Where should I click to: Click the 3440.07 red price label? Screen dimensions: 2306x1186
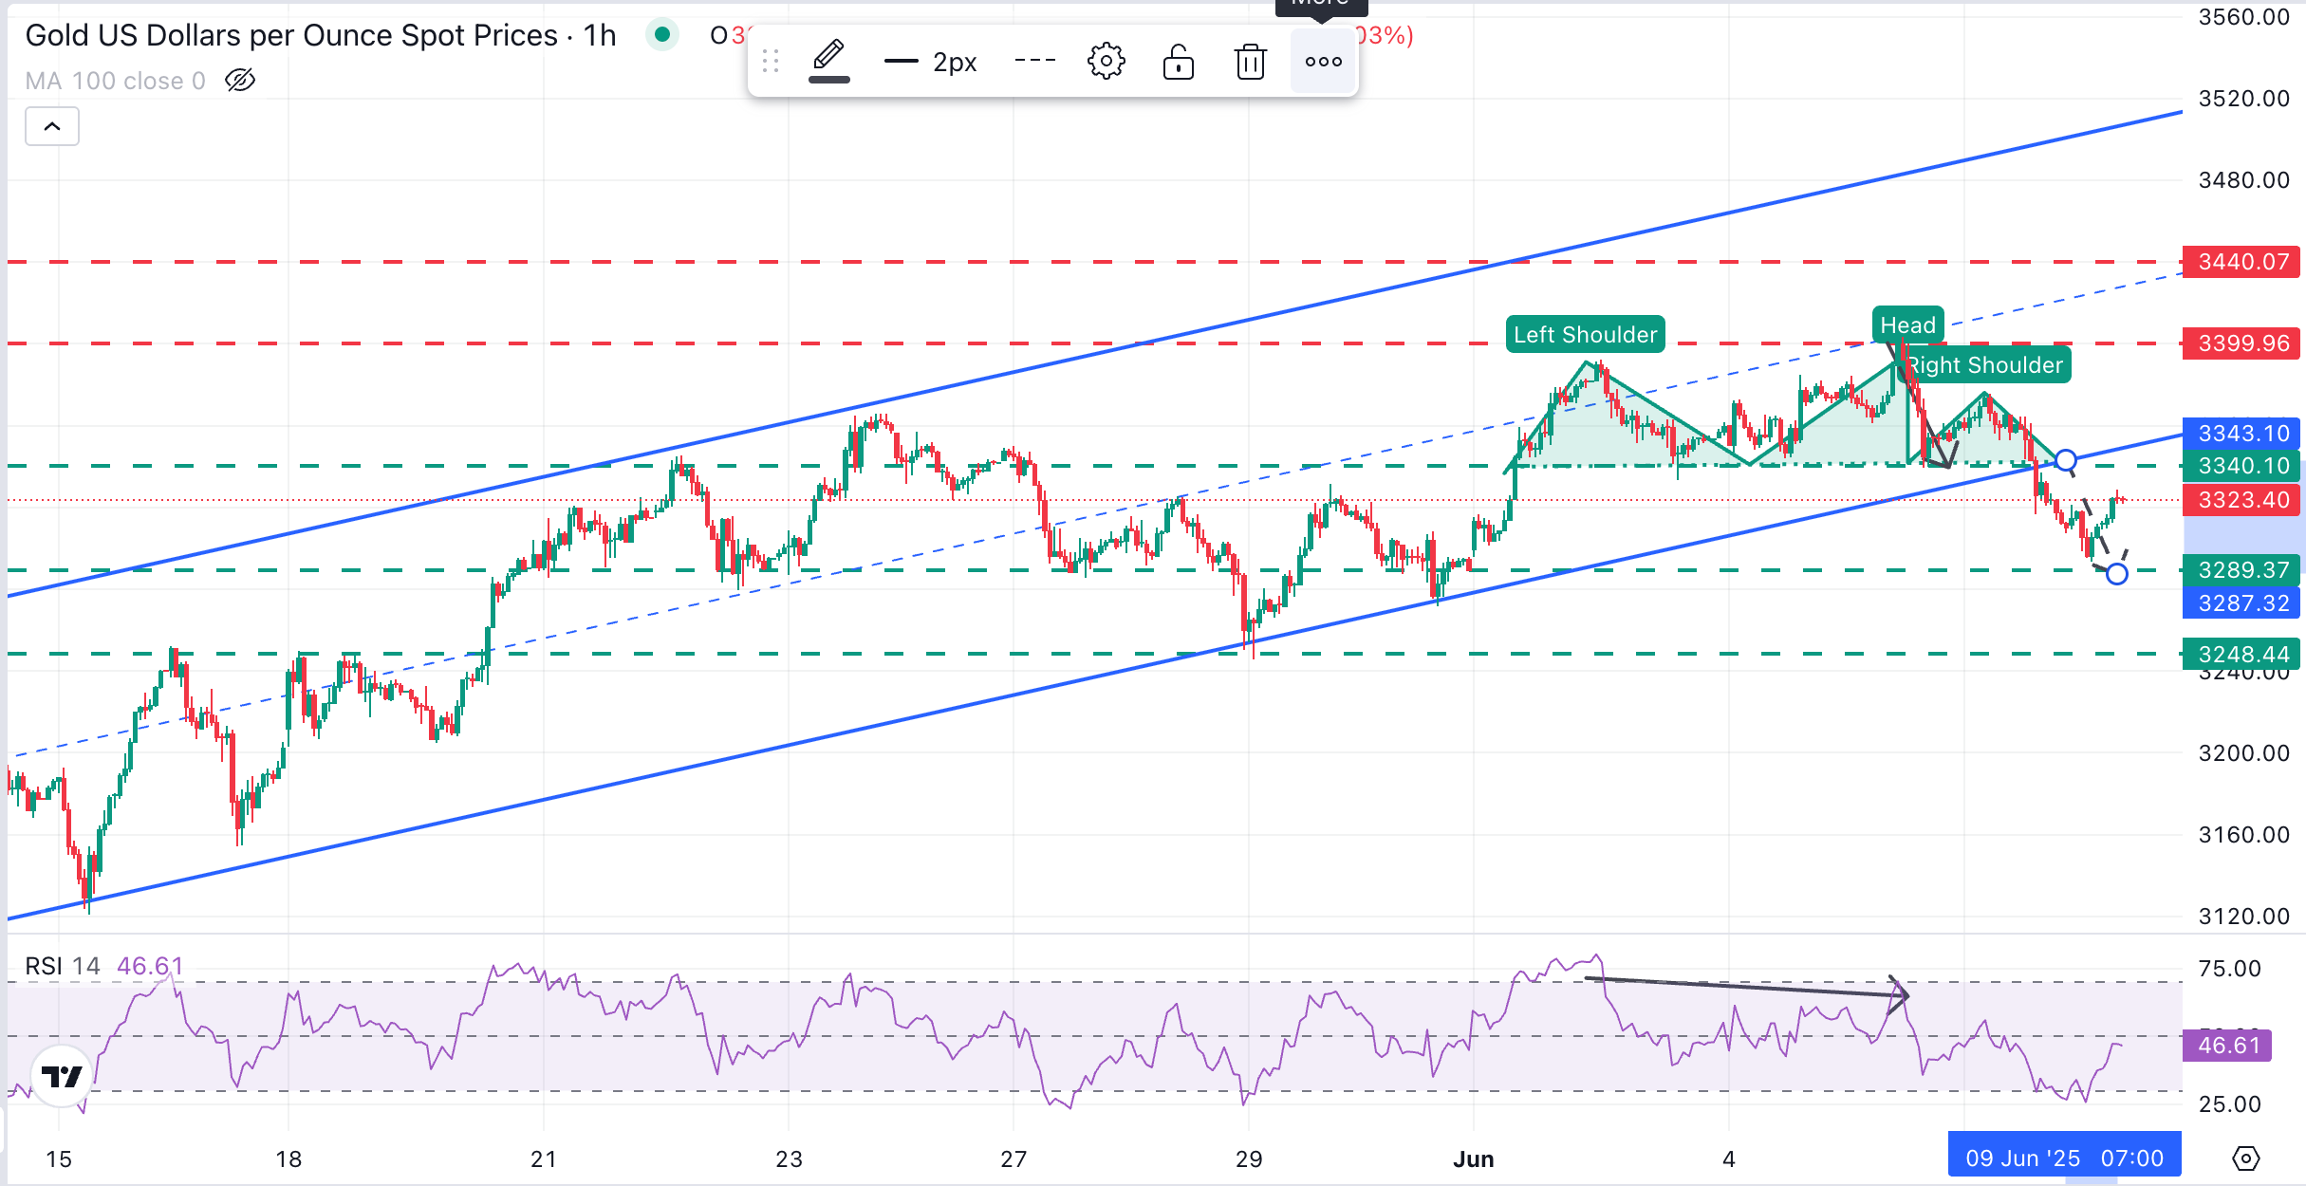coord(2242,262)
